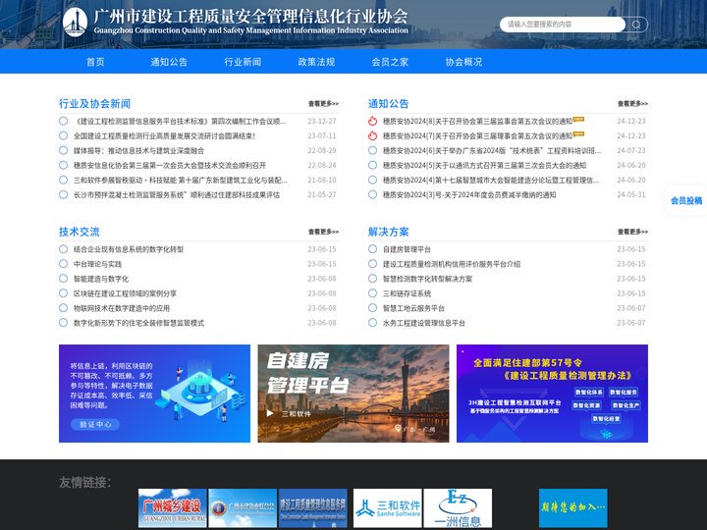Open notice 穗质安协2024[4] 智慧城市大会

(491, 181)
